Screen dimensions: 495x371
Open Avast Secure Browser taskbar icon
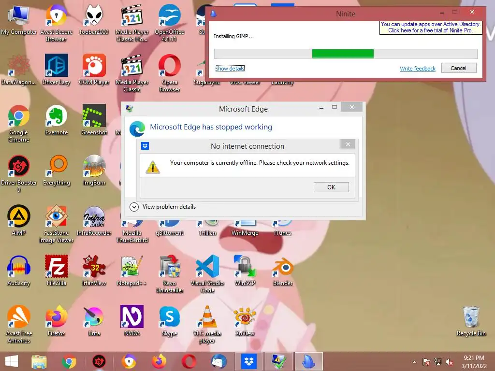click(x=129, y=361)
